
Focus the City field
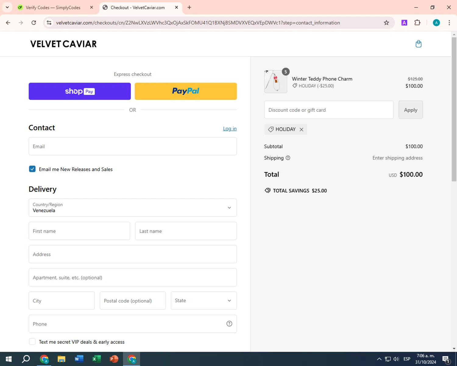[x=62, y=301]
